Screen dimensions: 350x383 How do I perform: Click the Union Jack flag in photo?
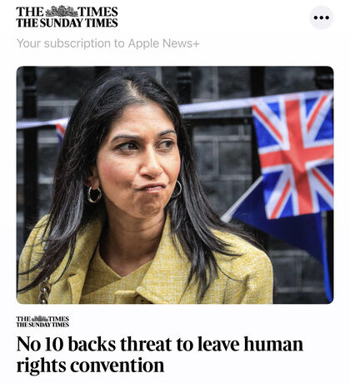click(294, 156)
